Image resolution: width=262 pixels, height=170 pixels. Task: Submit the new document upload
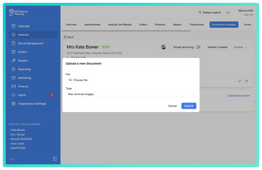point(189,106)
